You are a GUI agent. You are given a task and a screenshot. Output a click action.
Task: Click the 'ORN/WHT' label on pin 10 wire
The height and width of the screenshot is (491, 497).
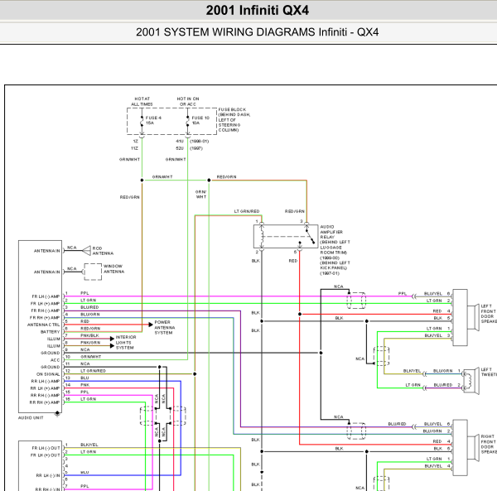pos(90,357)
